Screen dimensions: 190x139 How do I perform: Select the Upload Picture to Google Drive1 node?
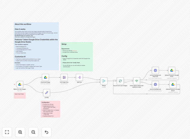(173, 85)
